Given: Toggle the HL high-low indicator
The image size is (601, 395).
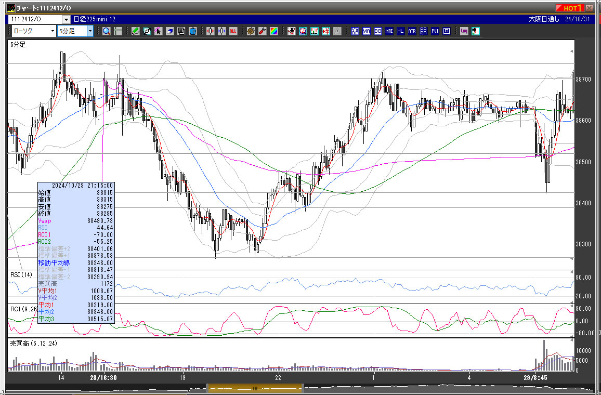Looking at the screenshot, I should tap(400, 31).
